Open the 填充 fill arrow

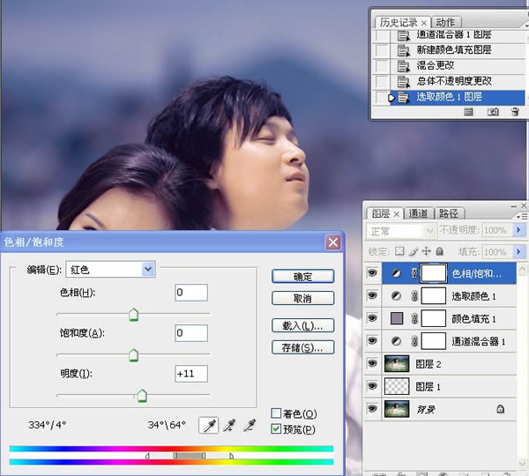pyautogui.click(x=519, y=251)
